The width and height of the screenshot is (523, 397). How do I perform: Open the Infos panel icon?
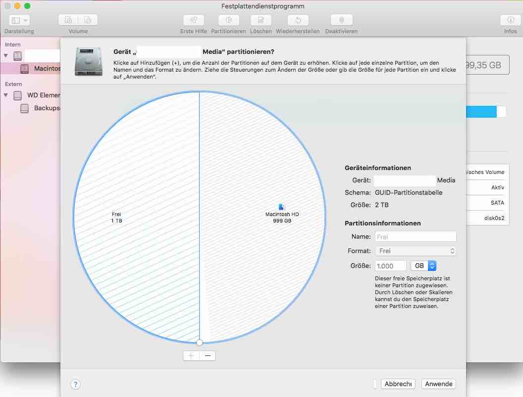click(510, 20)
